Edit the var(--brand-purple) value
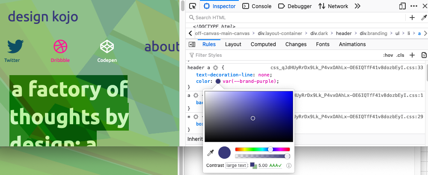 250,82
